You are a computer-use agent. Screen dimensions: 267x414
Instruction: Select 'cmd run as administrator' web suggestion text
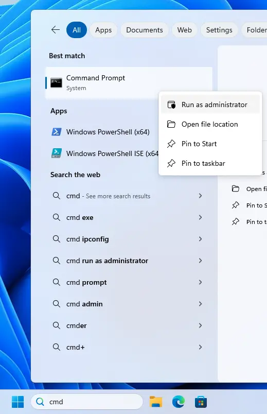107,261
